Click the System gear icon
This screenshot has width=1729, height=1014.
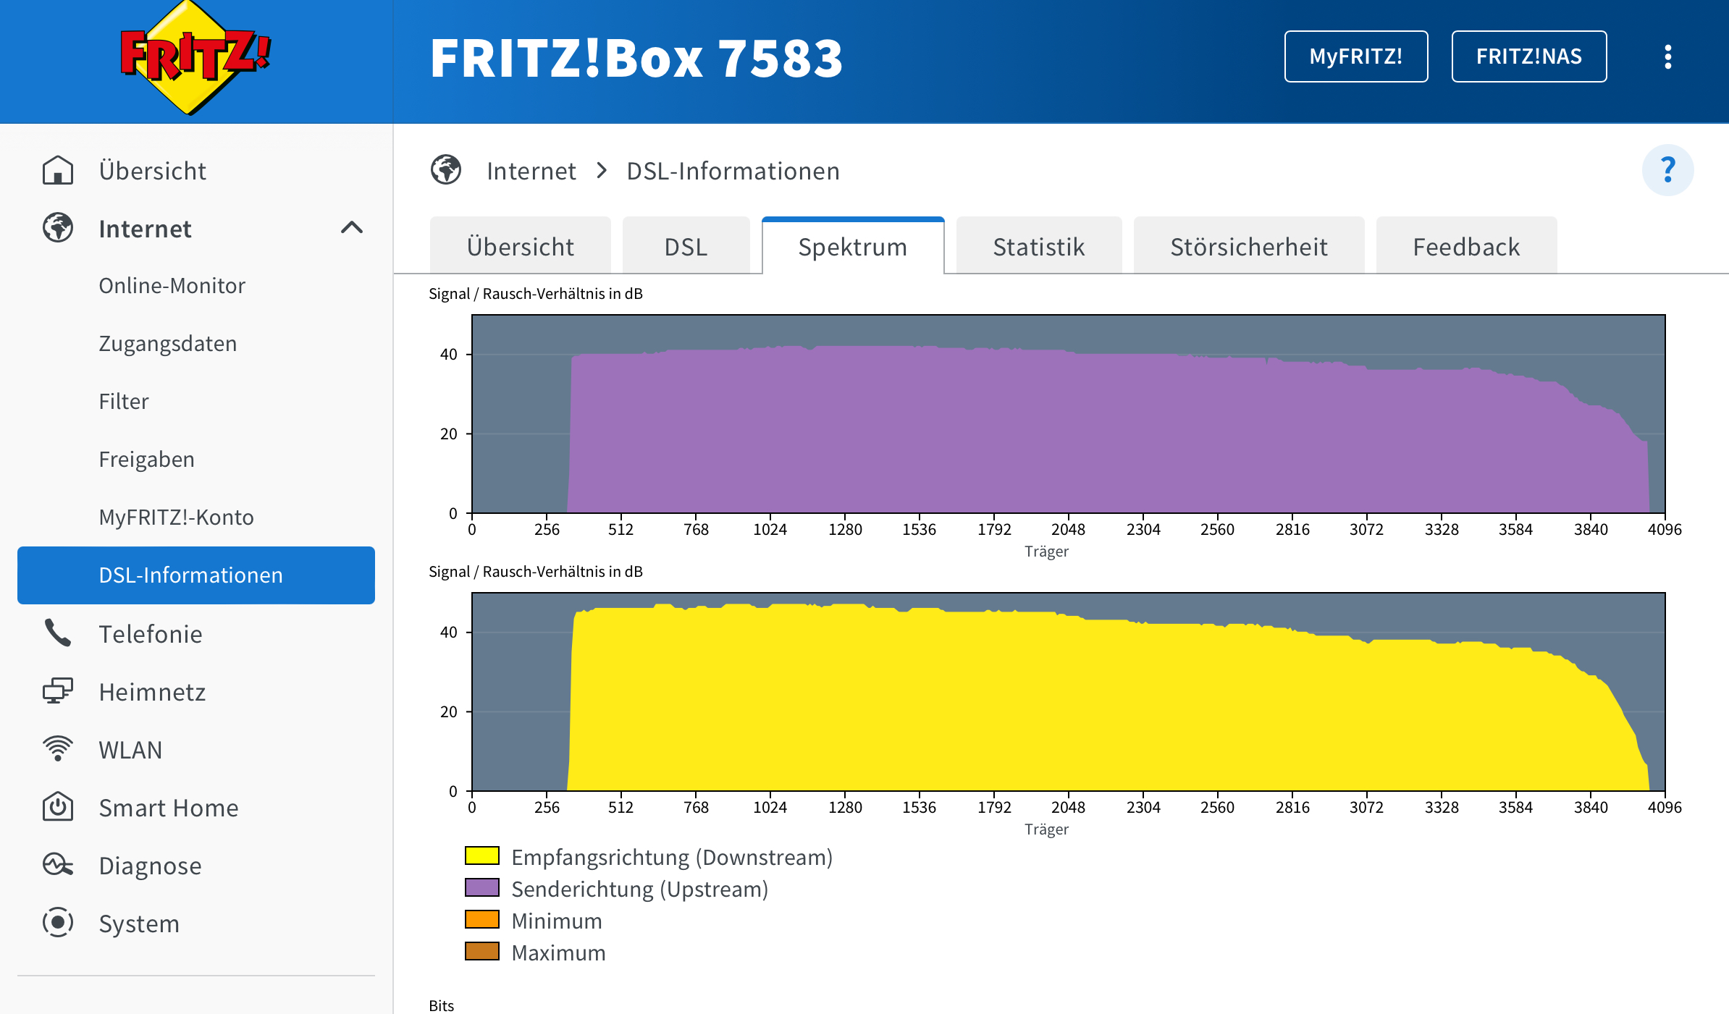coord(58,923)
